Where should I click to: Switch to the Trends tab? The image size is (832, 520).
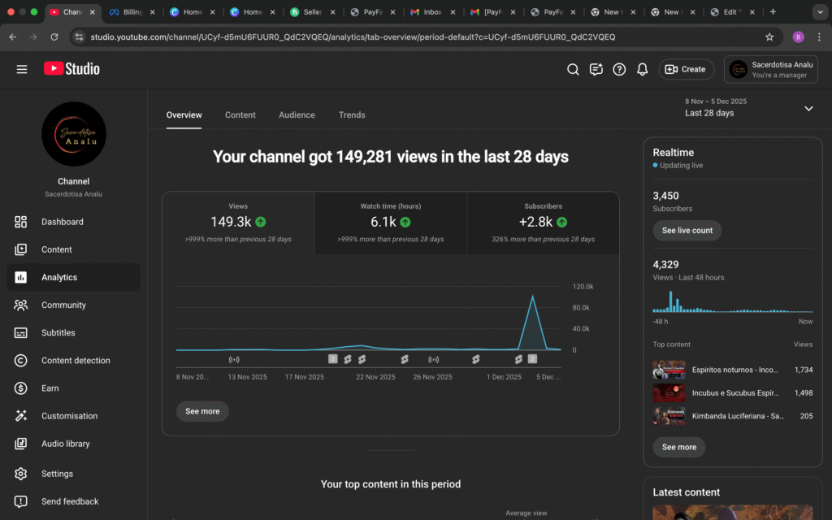352,115
